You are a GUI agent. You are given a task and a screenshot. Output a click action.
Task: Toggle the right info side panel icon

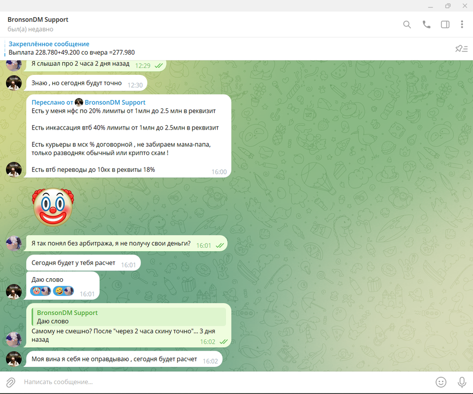coord(445,25)
